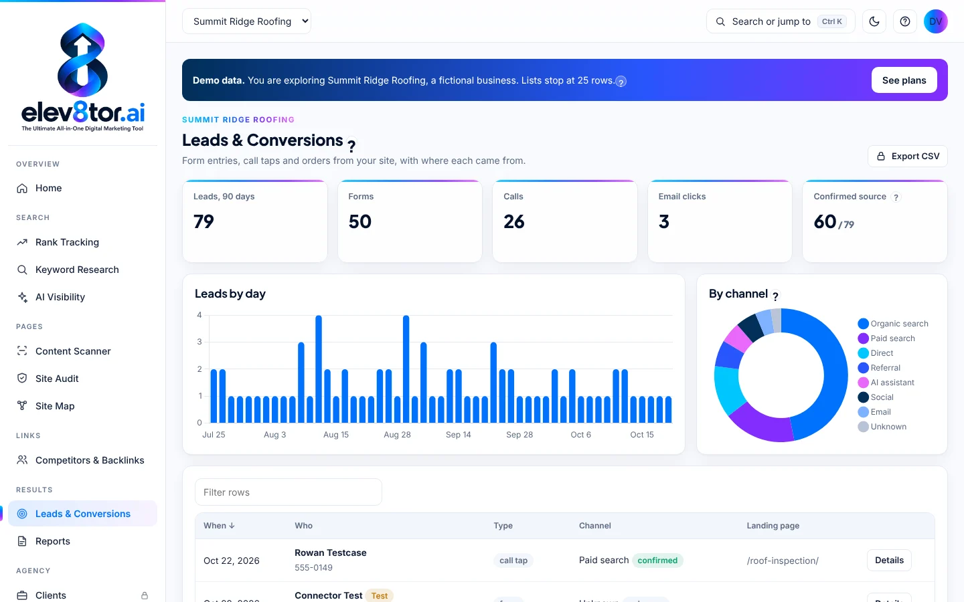Click the Search or jump to box
964x602 pixels.
coord(781,21)
